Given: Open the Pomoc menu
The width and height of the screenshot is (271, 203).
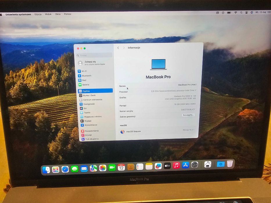Looking at the screenshot, I should point(68,14).
